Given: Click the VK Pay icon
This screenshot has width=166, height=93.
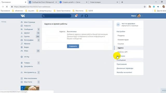Looking at the screenshot, I should (x=22, y=57).
